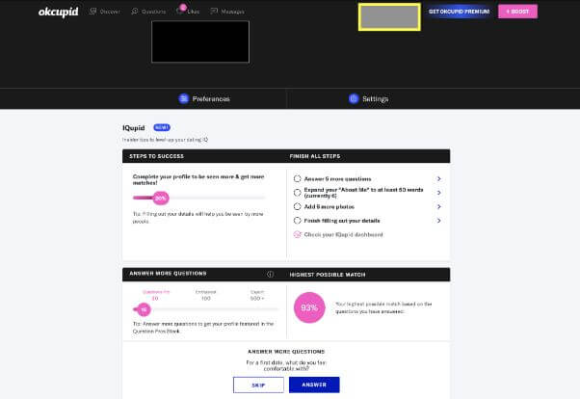
Task: Click the OkCupid logo
Action: pos(58,12)
